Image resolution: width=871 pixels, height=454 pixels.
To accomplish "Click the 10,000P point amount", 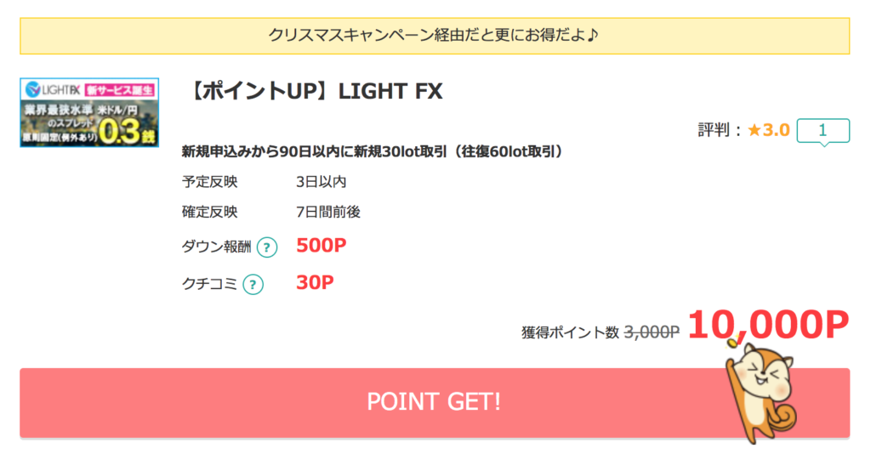I will point(768,325).
